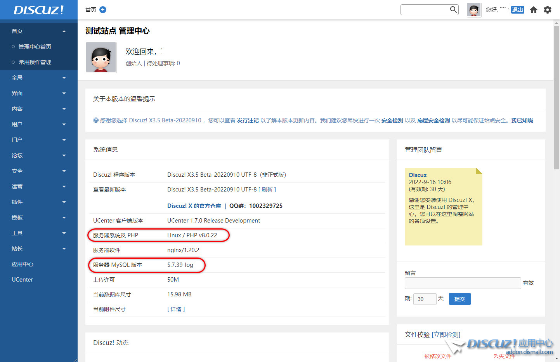Viewport: 560px width, 362px height.
Task: Open the user avatar in the top bar
Action: [474, 10]
